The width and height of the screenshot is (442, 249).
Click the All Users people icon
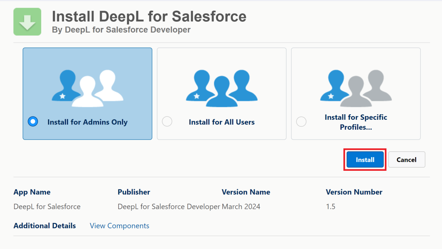click(x=222, y=88)
